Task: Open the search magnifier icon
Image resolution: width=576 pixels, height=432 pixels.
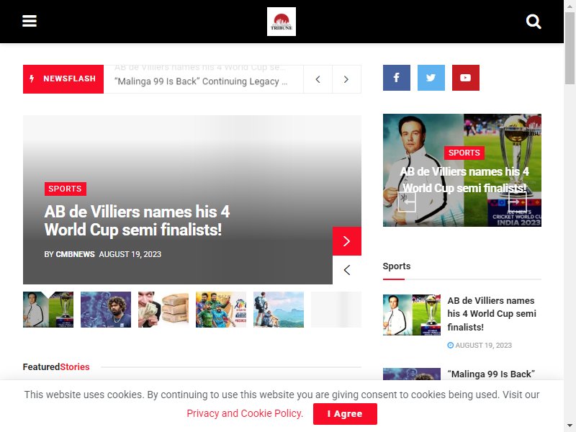Action: tap(534, 22)
